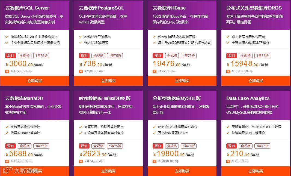Click the 1年75折 tag on MariaDB card
Viewport: 291px width, 176px height.
tap(41, 146)
